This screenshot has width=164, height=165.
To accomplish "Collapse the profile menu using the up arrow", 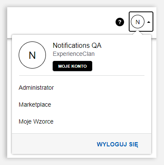I will 149,22.
